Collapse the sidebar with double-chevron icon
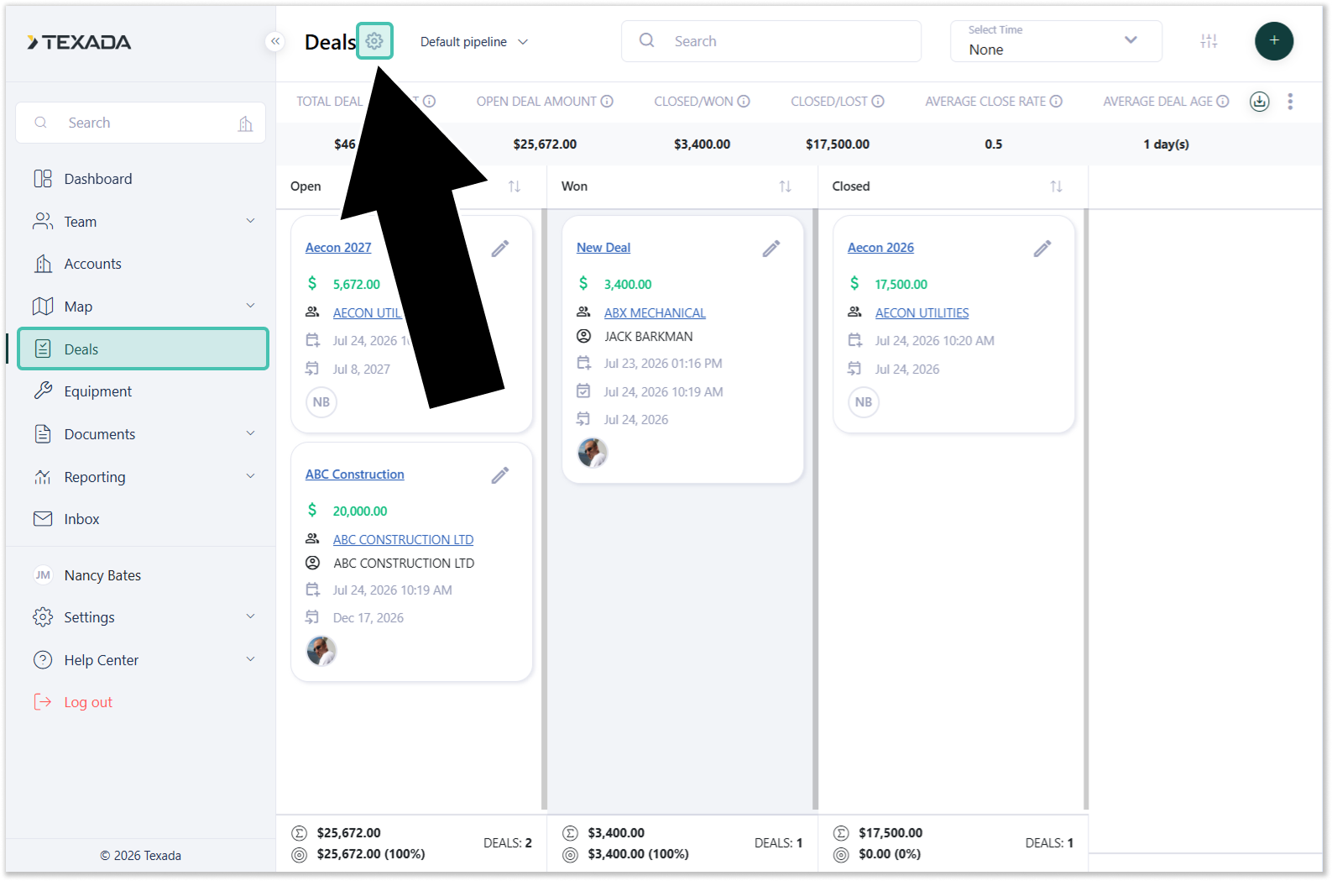The image size is (1332, 881). tap(274, 41)
